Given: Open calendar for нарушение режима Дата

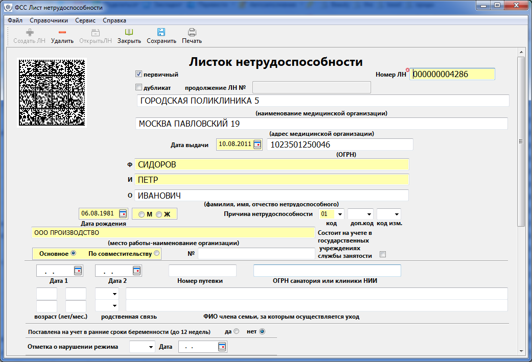Looking at the screenshot, I should coord(222,347).
